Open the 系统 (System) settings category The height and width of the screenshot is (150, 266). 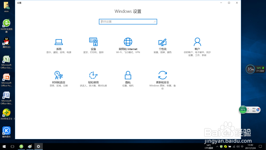click(x=59, y=46)
